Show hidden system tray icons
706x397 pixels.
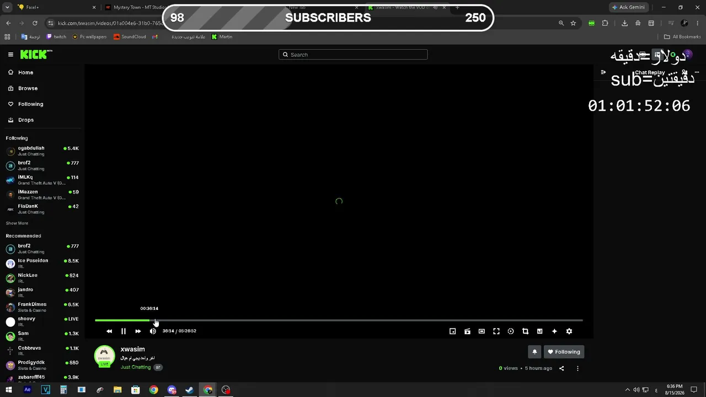pyautogui.click(x=627, y=390)
